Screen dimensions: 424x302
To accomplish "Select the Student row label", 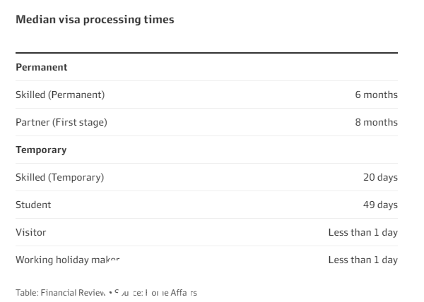I will point(33,205).
